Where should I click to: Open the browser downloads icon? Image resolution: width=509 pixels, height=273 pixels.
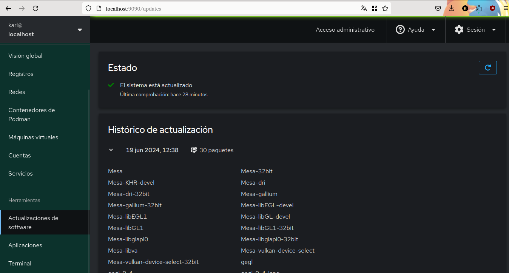[x=451, y=8]
